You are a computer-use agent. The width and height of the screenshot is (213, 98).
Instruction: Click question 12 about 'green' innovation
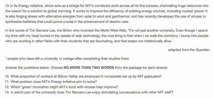61,87
